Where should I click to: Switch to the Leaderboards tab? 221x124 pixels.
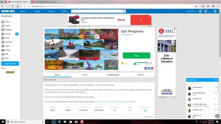pos(113,75)
